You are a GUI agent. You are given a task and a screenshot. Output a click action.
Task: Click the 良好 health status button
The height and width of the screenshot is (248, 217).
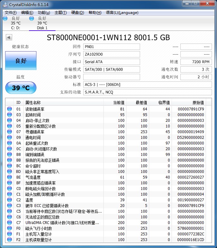point(21,61)
